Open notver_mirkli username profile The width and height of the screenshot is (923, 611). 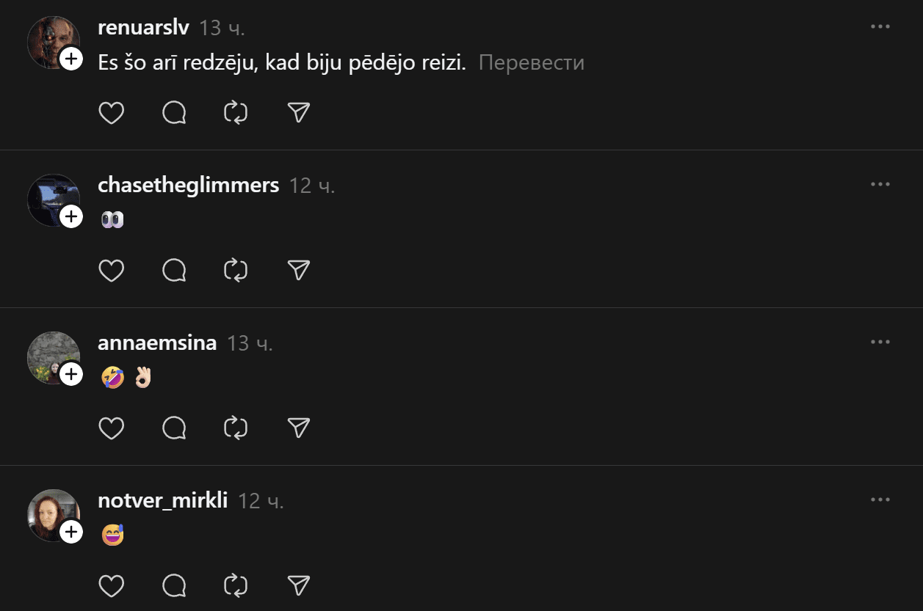click(x=162, y=501)
